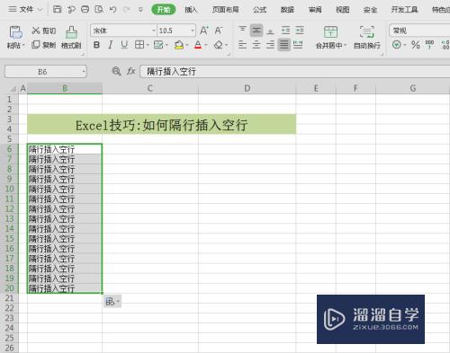Click the clear formatting eraser icon
The width and height of the screenshot is (450, 353).
click(x=219, y=45)
